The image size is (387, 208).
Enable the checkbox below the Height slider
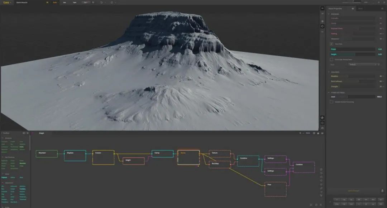(x=331, y=60)
